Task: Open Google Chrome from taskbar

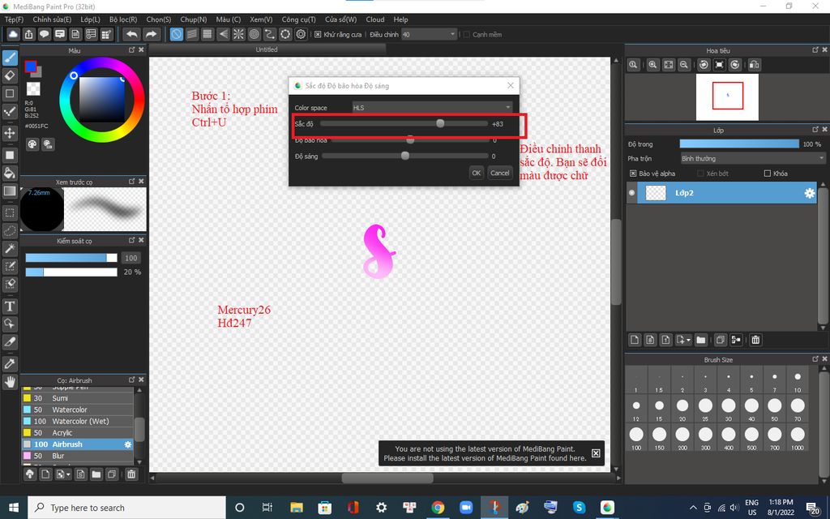Action: coord(437,508)
